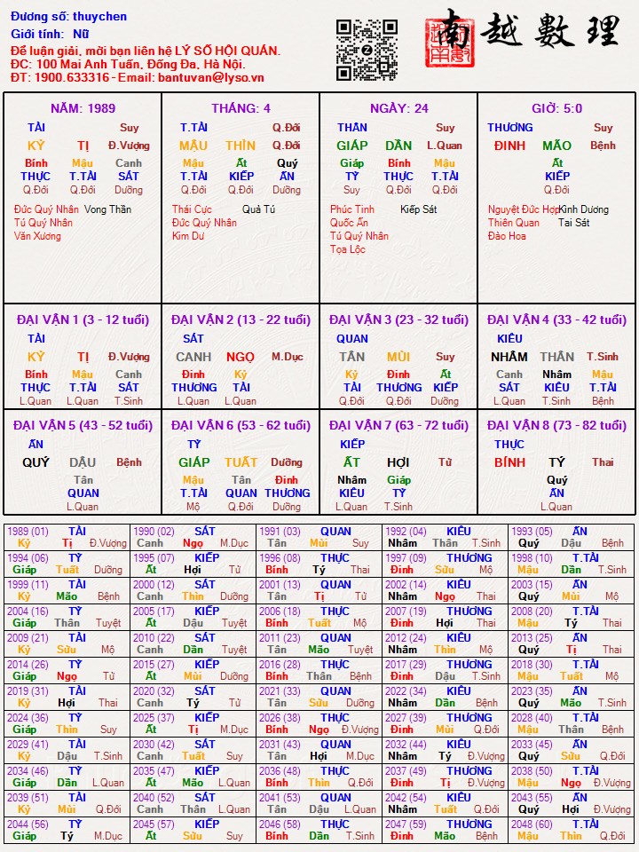This screenshot has height=852, width=639.
Task: Click the 1989 (01) year cell
Action: [28, 532]
